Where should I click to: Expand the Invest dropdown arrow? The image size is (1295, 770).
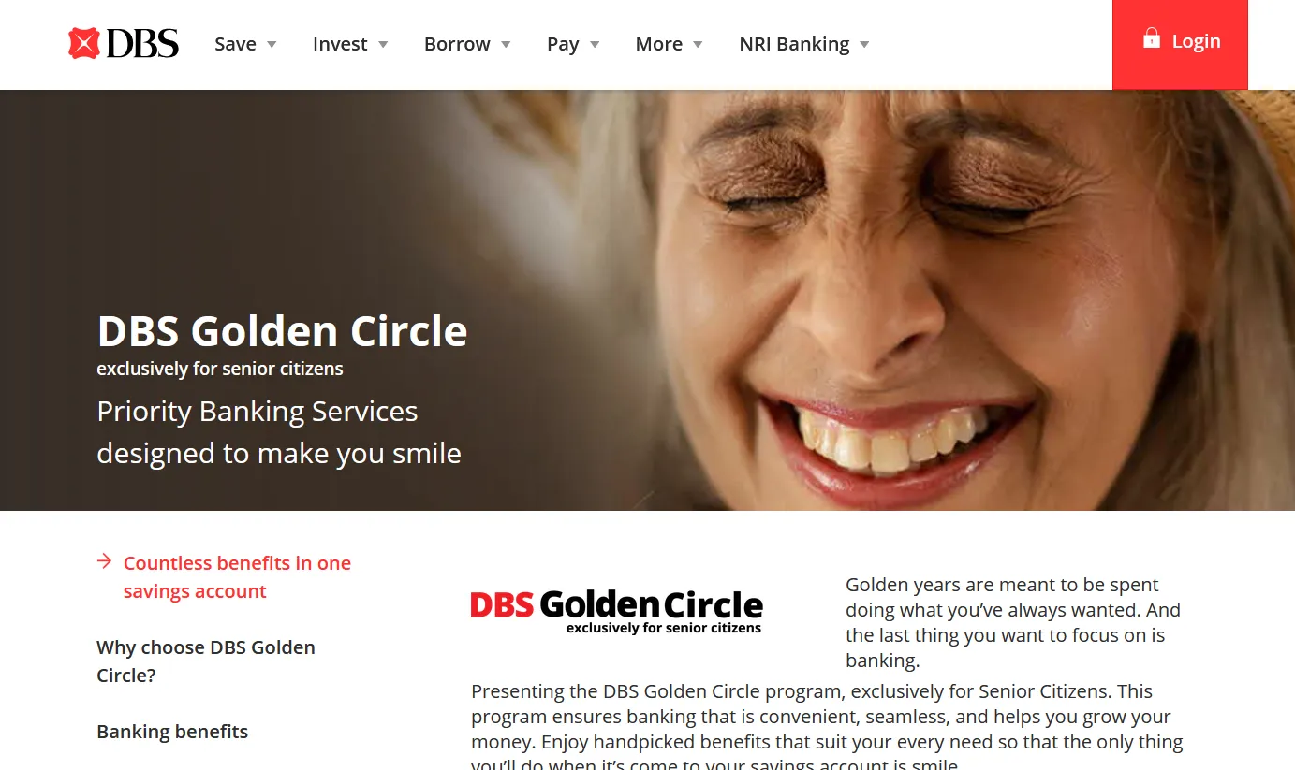(383, 44)
